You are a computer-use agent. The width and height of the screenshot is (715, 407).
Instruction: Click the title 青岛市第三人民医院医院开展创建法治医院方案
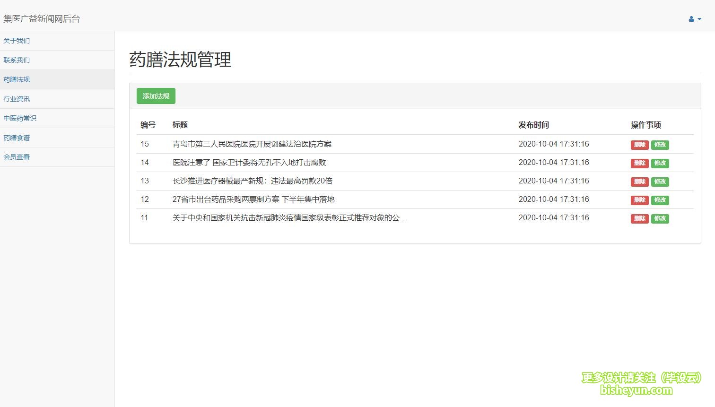(x=252, y=144)
